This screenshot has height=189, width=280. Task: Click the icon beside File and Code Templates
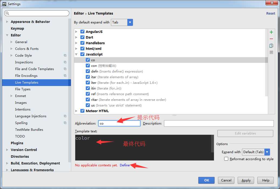coord(65,69)
